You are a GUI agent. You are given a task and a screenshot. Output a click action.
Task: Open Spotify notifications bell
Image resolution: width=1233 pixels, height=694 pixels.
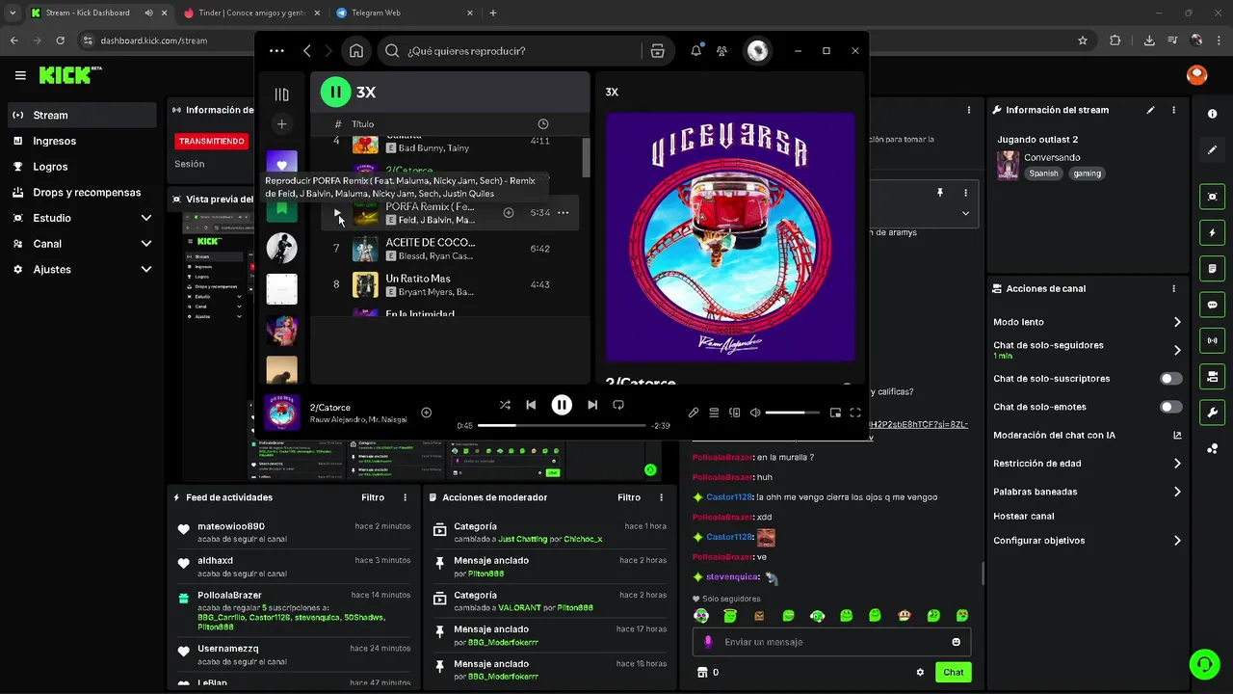coord(695,51)
